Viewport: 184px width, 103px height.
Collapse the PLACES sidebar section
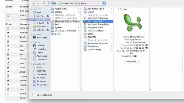tap(31, 42)
